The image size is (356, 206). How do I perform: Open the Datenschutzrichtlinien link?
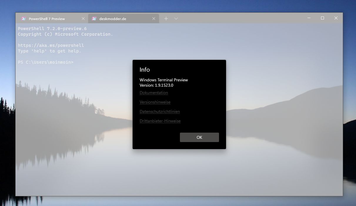click(160, 111)
